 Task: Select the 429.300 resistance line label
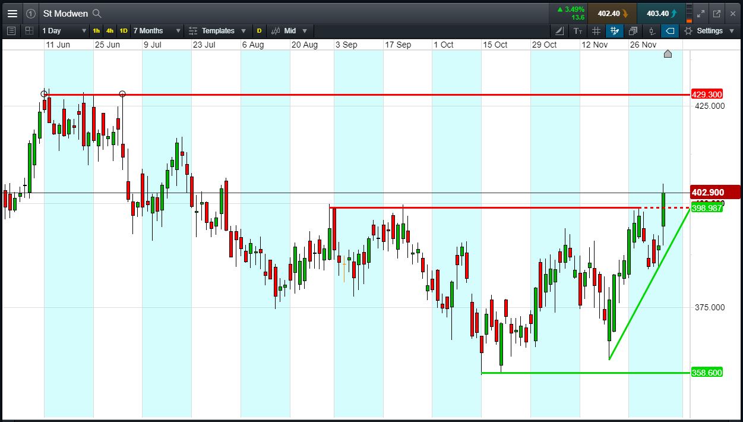(x=707, y=95)
